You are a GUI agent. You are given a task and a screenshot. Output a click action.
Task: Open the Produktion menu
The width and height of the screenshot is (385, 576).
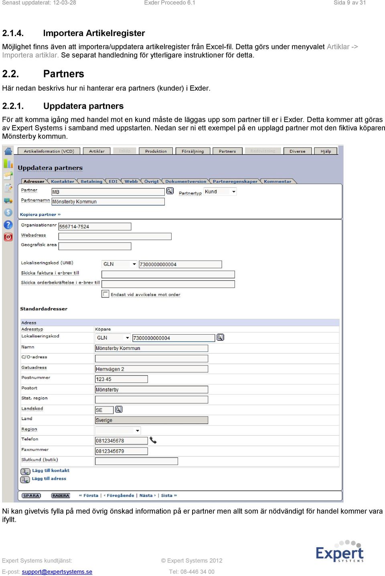(156, 151)
